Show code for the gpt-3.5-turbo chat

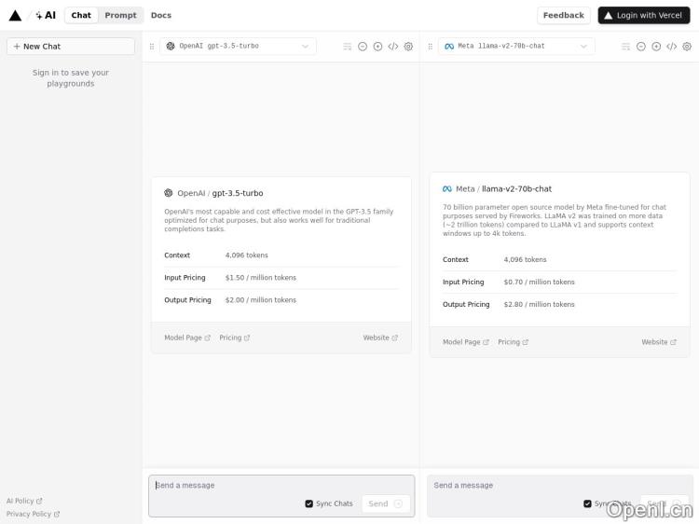(392, 47)
